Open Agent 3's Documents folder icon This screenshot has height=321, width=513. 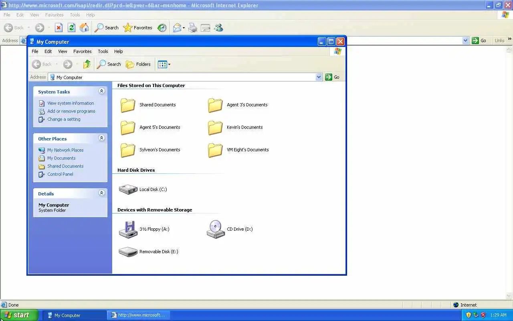click(215, 105)
